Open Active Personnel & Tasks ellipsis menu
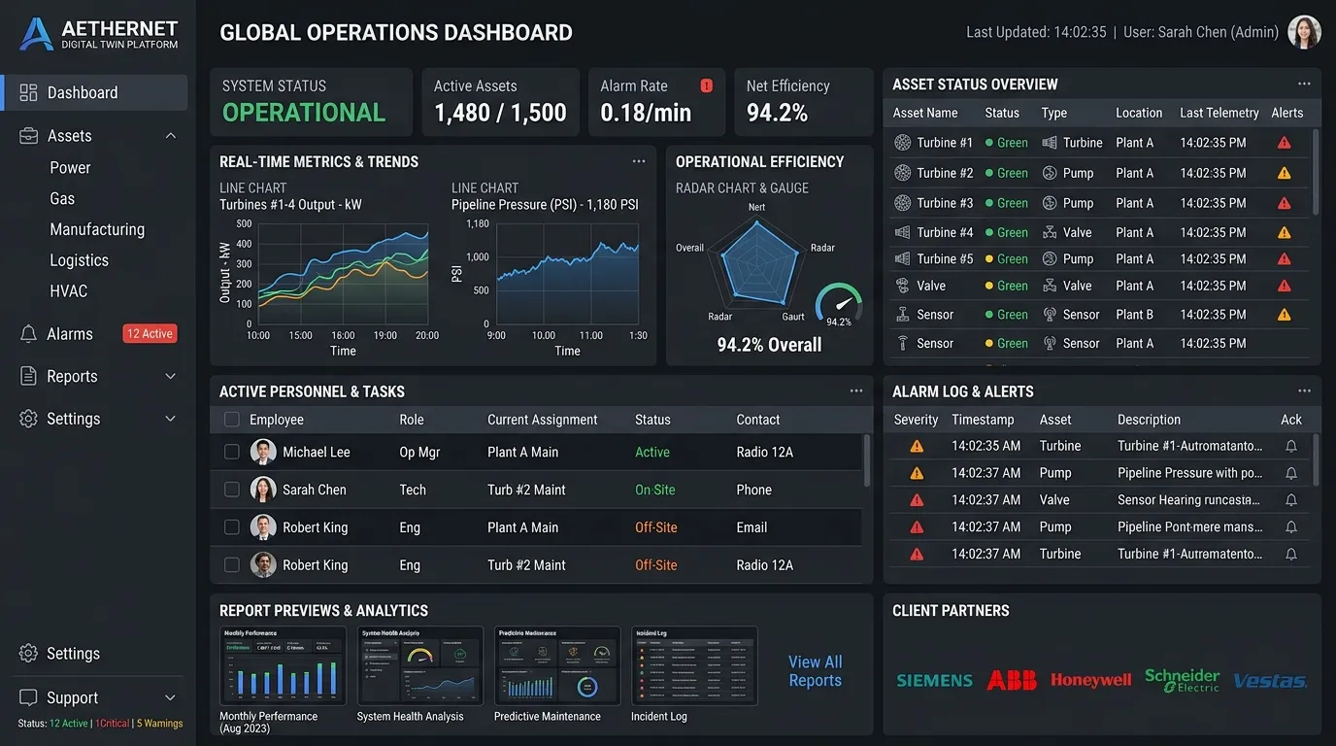This screenshot has height=746, width=1336. click(856, 390)
